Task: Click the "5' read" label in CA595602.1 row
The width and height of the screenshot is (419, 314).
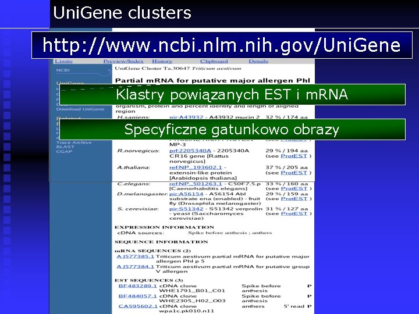Action: [x=294, y=306]
